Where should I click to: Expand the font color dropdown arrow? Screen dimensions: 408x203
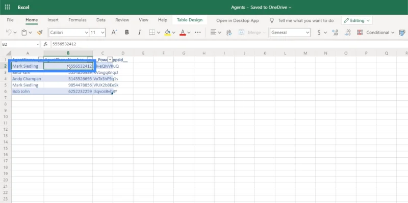click(189, 33)
